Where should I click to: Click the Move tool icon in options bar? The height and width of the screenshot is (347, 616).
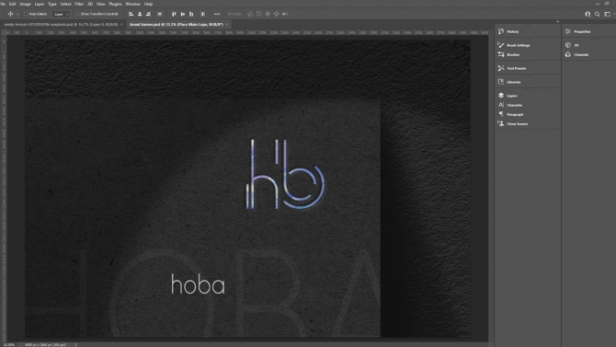pyautogui.click(x=11, y=14)
